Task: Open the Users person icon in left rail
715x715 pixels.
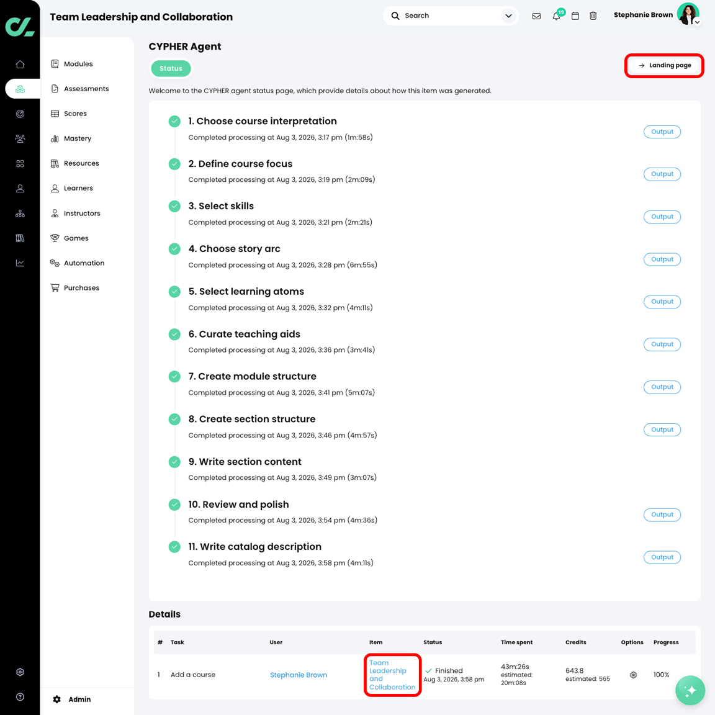Action: [x=20, y=188]
